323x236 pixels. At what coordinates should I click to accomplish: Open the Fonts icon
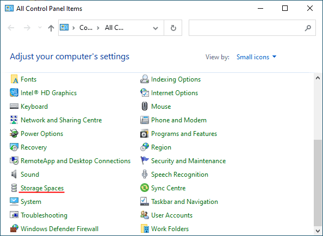tap(14, 79)
